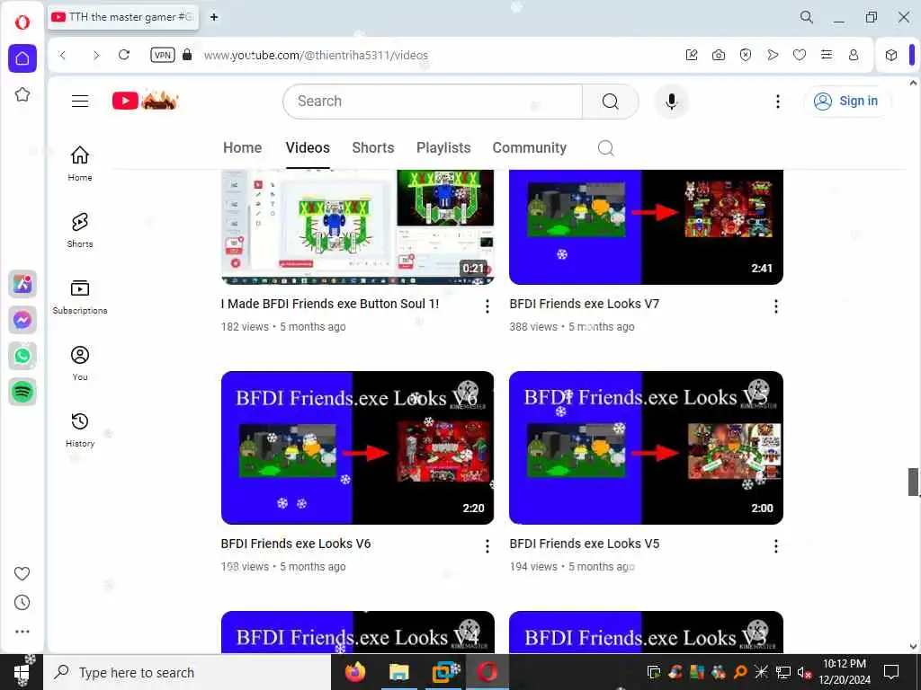This screenshot has width=921, height=690.
Task: Search within channel using magnifier
Action: 605,148
